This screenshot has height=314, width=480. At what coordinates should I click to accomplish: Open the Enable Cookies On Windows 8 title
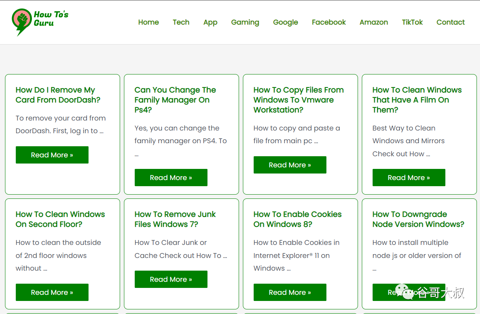[x=297, y=219]
